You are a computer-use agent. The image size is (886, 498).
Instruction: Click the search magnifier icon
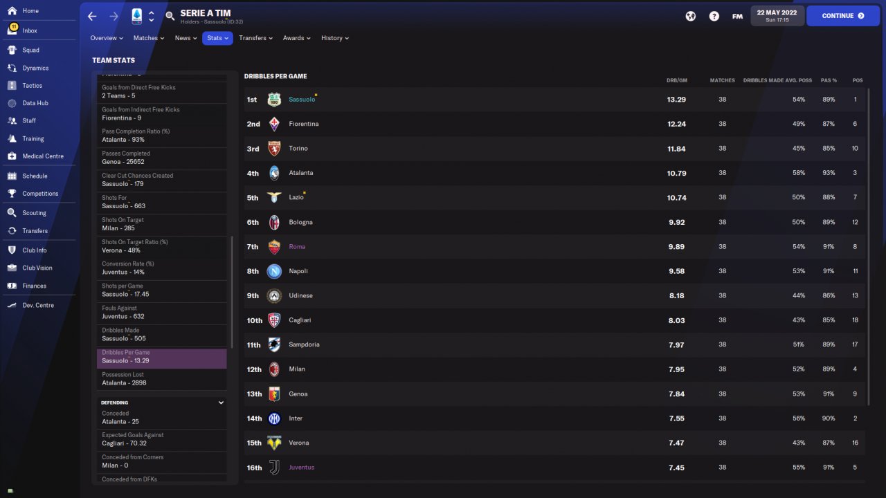(170, 16)
